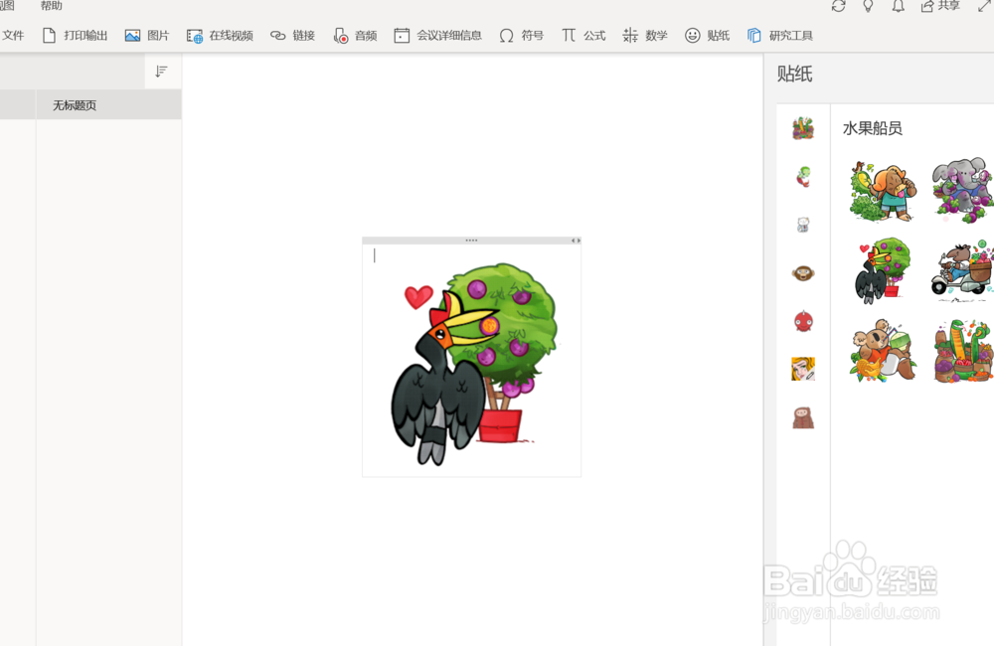Open the 贴纸 stickers tool
The image size is (994, 646).
pyautogui.click(x=707, y=35)
